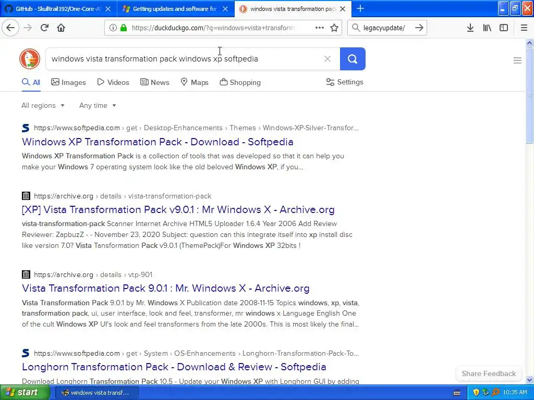
Task: Click the page scrollbar up arrow
Action: click(x=530, y=43)
